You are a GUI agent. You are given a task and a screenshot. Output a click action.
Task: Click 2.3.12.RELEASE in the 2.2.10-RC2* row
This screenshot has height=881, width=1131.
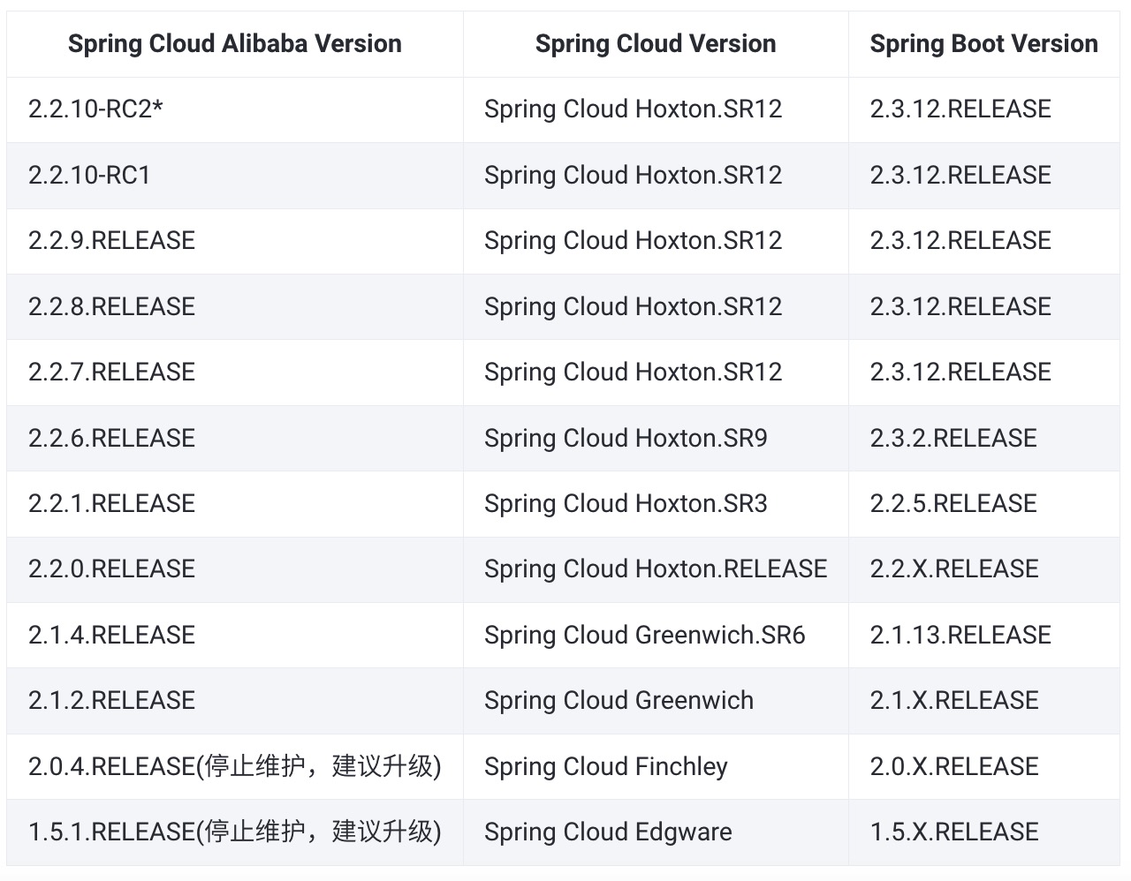point(960,109)
